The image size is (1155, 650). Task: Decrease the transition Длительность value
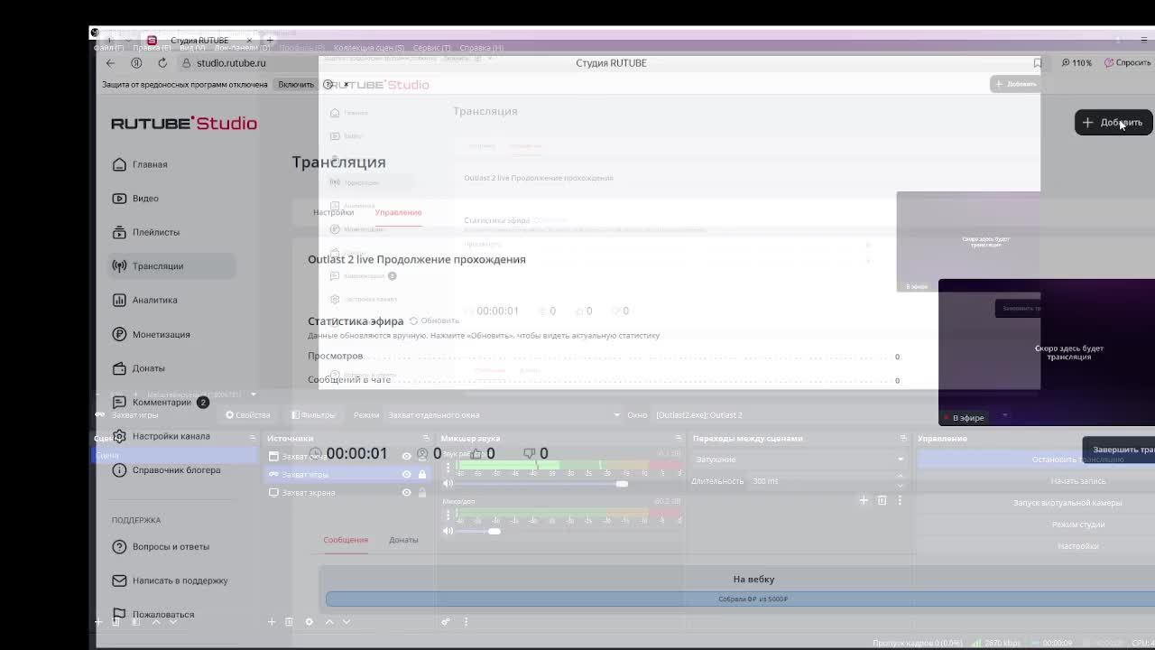coord(900,485)
